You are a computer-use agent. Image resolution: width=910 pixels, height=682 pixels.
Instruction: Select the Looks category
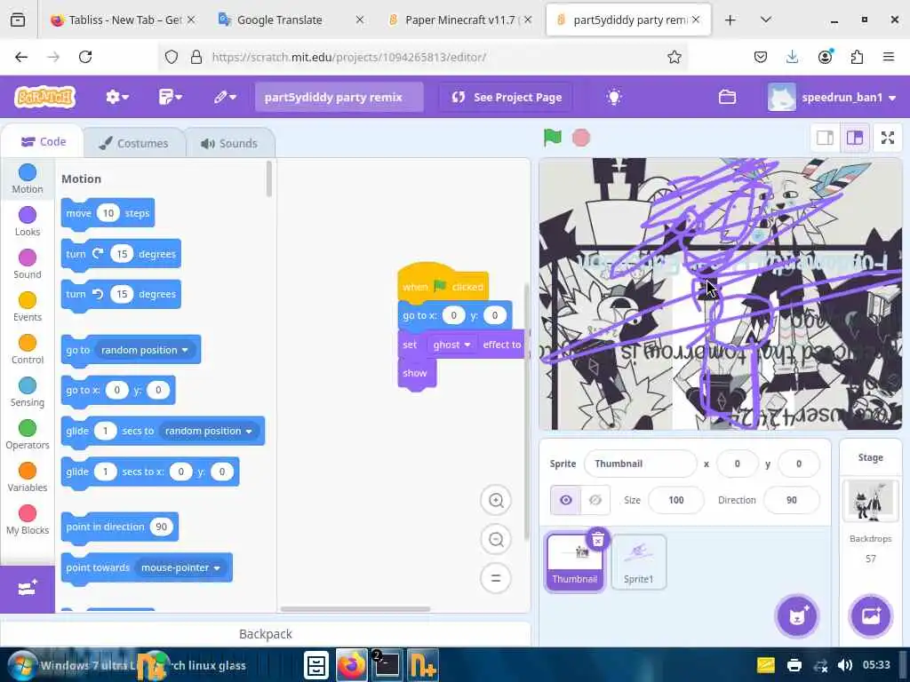pyautogui.click(x=28, y=221)
